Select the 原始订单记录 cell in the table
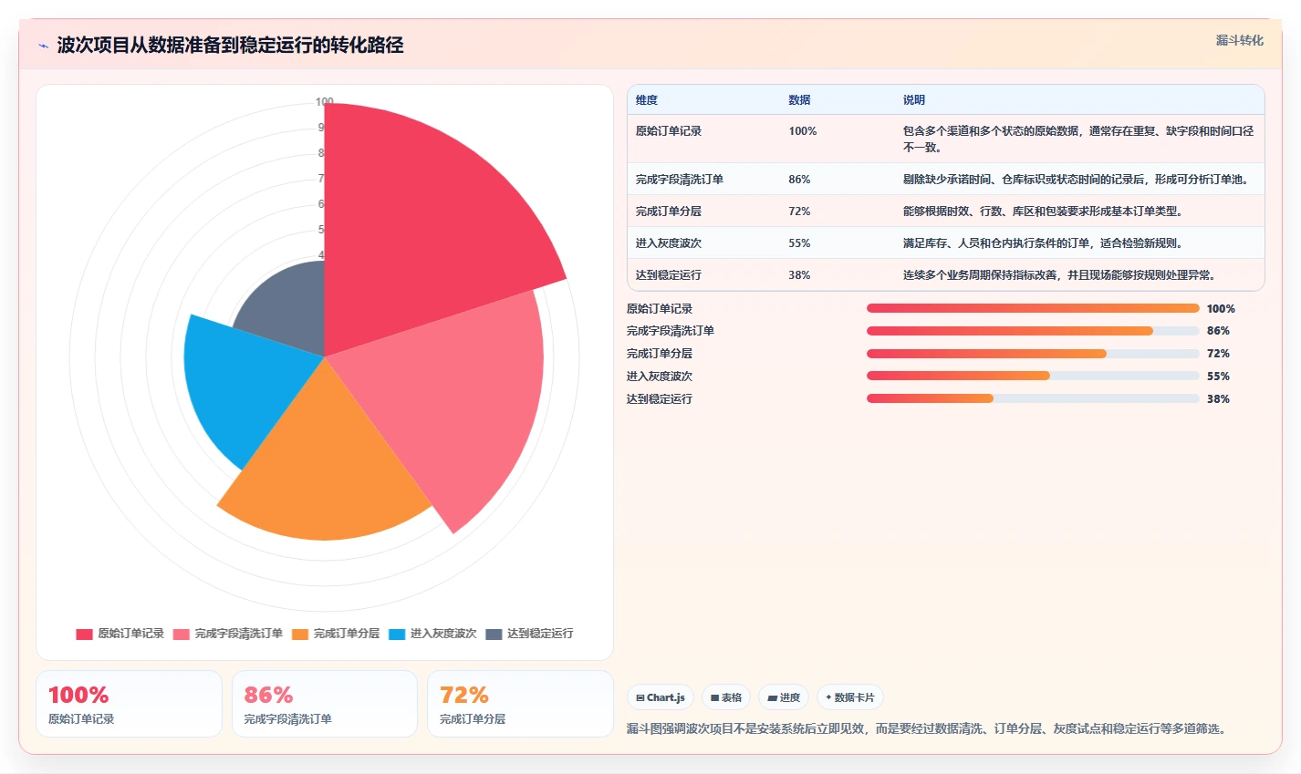1301x774 pixels. 669,131
